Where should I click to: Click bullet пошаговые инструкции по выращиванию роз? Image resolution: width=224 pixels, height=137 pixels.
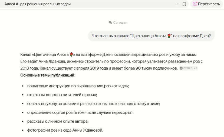(x=78, y=86)
